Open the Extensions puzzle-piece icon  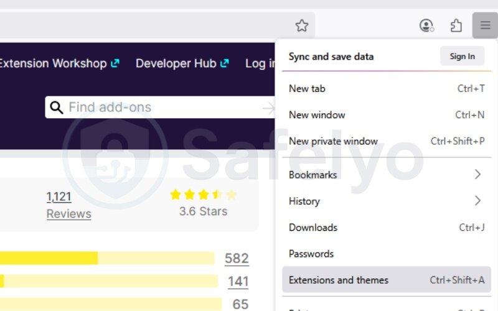point(456,26)
